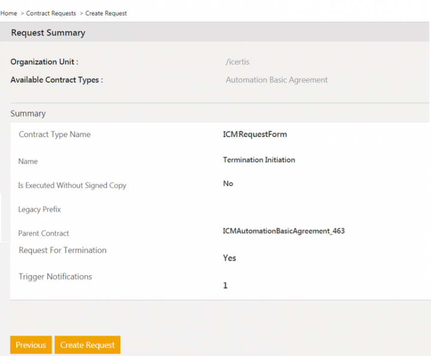Select ICMAutomationBasicAgreement_463 parent contract value
The image size is (431, 356).
coord(284,231)
